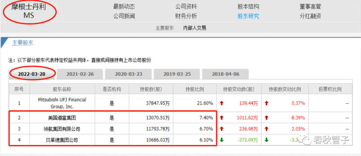The width and height of the screenshot is (361, 156).
Task: Click the red up arrow beside 1011.62万
Action: coord(222,118)
